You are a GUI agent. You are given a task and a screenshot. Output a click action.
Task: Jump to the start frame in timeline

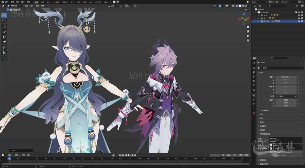(120, 155)
